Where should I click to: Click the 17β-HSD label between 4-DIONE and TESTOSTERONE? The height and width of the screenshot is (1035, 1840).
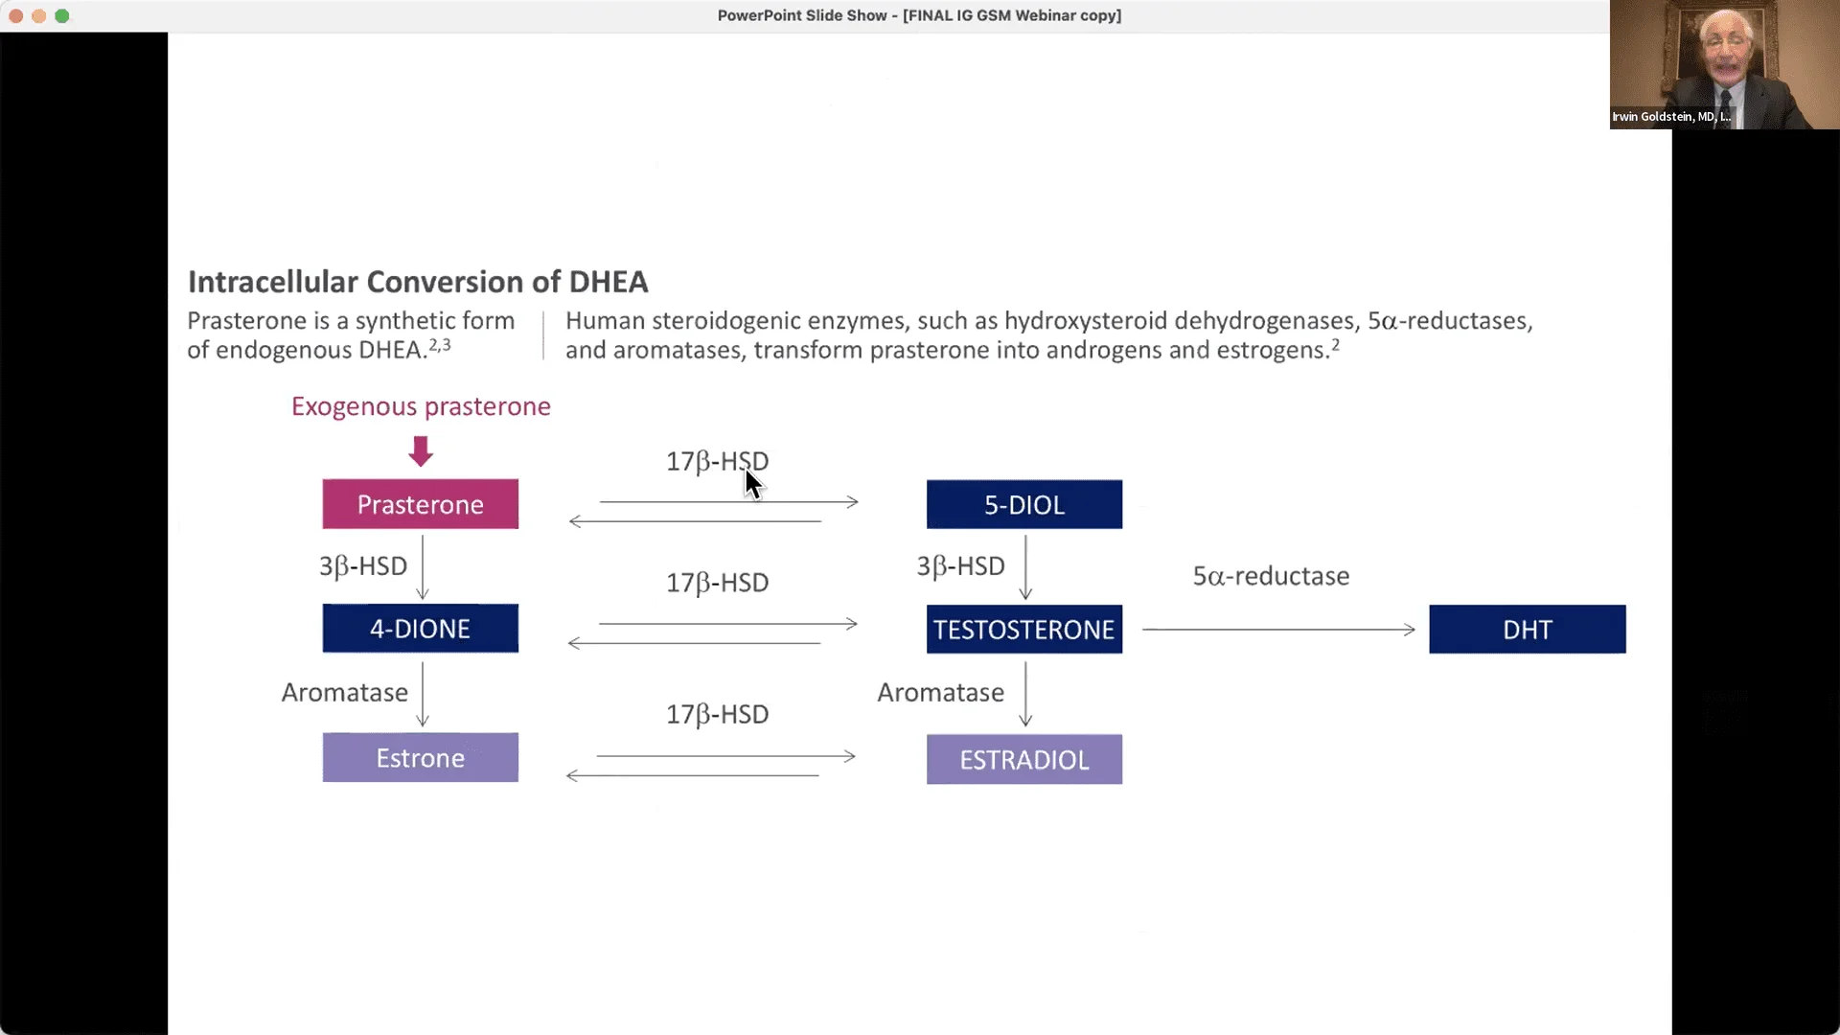[x=717, y=583]
